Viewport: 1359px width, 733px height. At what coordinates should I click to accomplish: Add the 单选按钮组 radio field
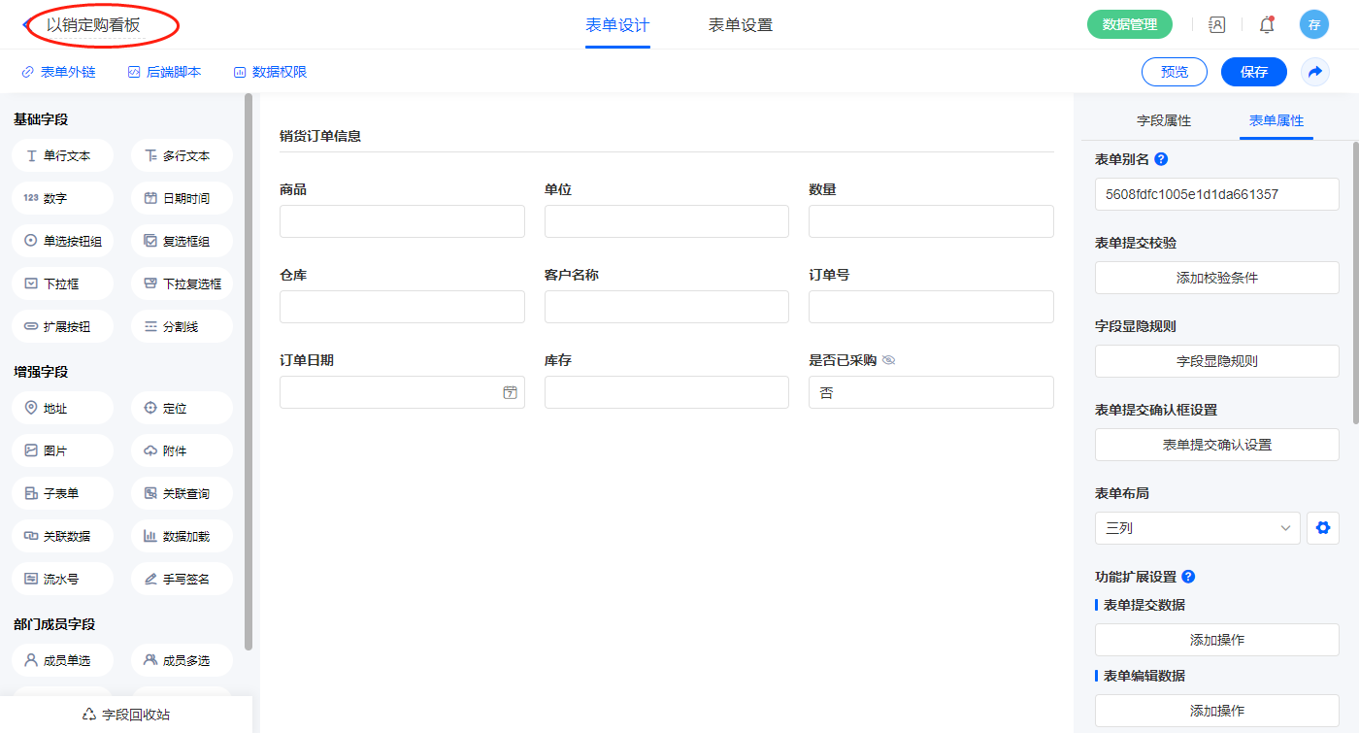63,241
